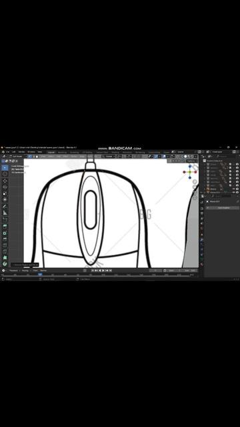Open the Playback popover in timeline
The image size is (240, 427).
click(13, 270)
